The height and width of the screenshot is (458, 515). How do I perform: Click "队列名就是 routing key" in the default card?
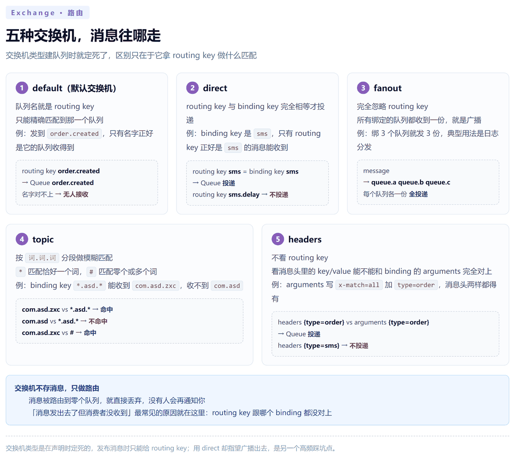pyautogui.click(x=55, y=106)
